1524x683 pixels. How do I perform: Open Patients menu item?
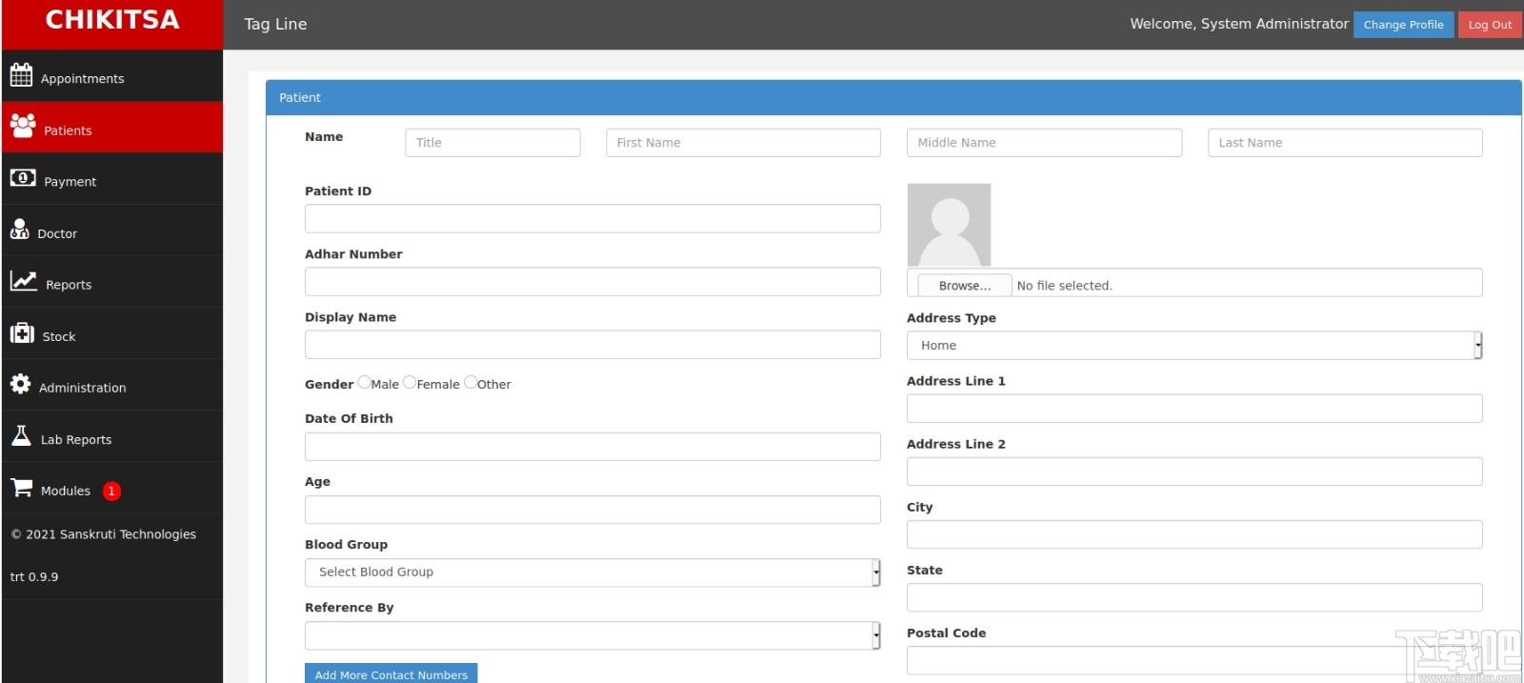click(112, 127)
